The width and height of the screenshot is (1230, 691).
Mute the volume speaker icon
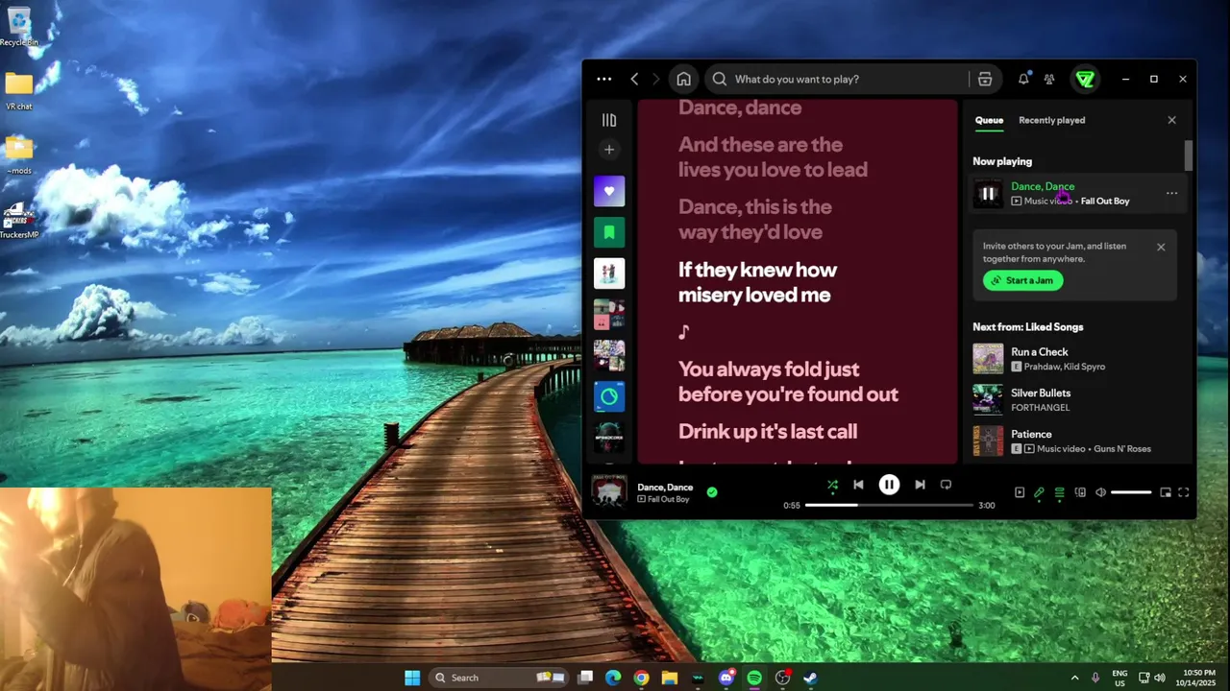click(x=1100, y=492)
